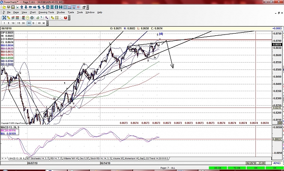284x171 pixels.
Task: Click the #2163 status cell
Action: click(277, 163)
